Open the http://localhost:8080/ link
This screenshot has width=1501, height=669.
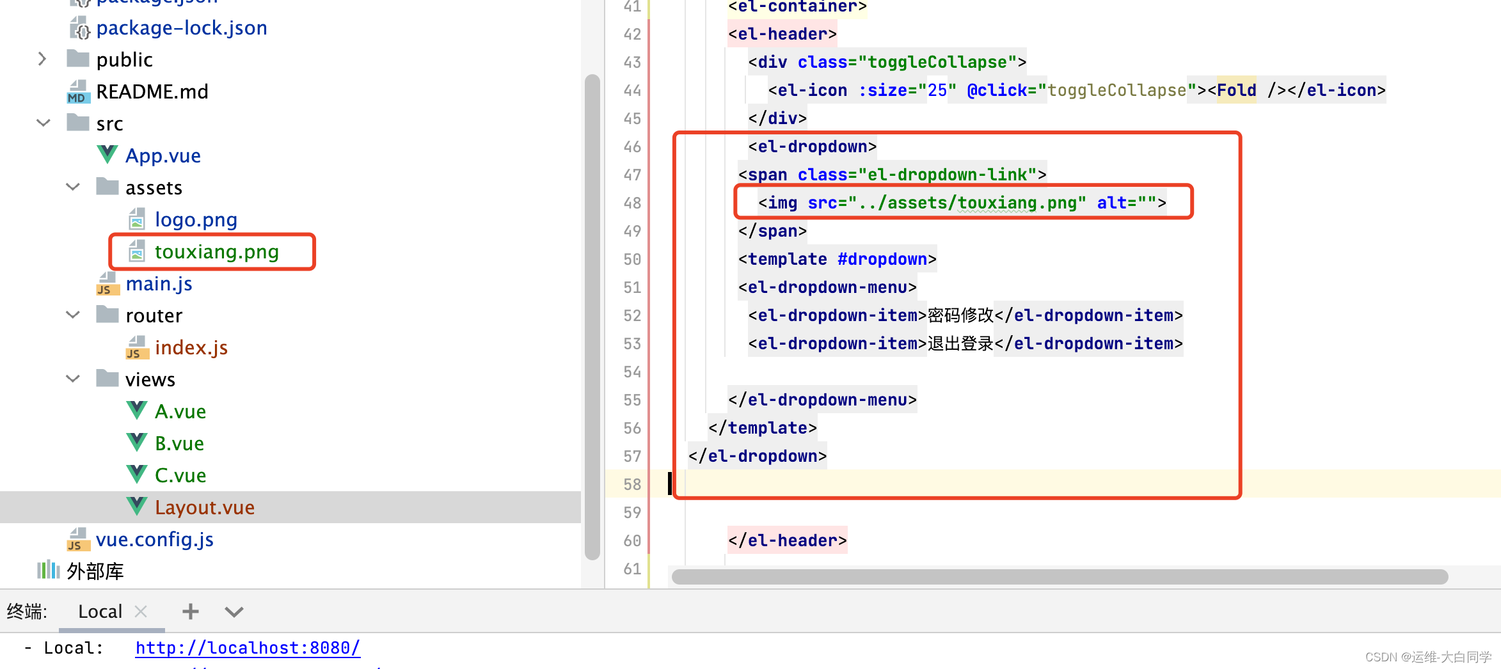[248, 648]
